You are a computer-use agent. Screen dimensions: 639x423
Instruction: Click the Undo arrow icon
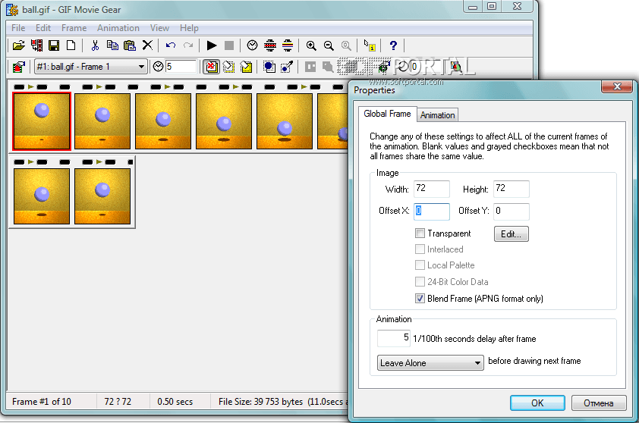[x=171, y=45]
